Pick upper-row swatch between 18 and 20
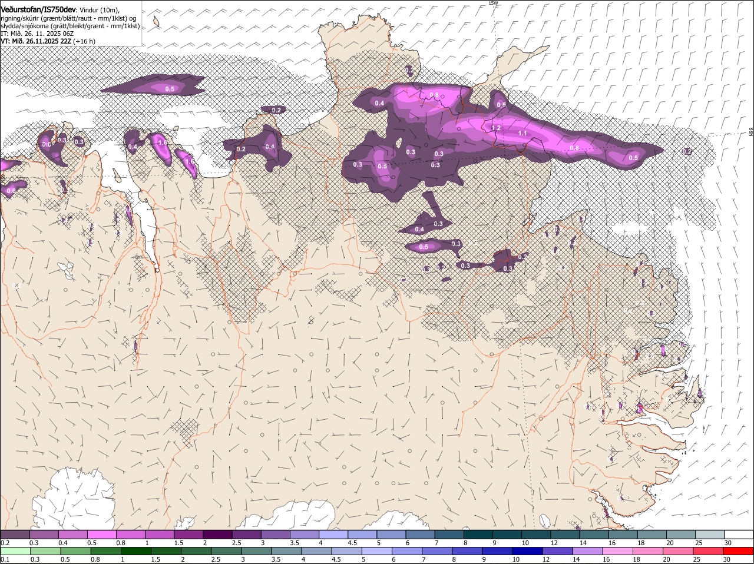This screenshot has height=564, width=754. click(x=652, y=534)
